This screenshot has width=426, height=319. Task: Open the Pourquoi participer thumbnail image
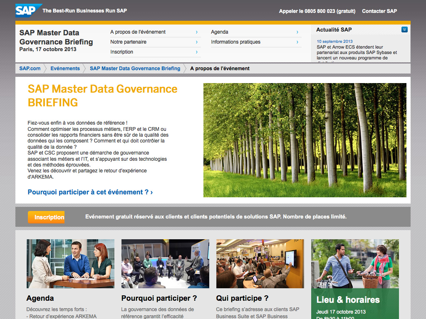click(165, 264)
